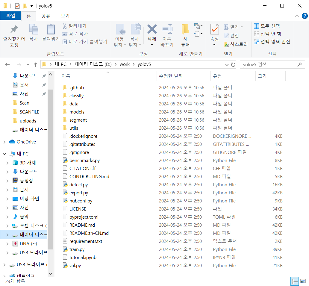This screenshot has height=286, width=309.
Task: Expand 3D 개체 tree node
Action: 7,163
